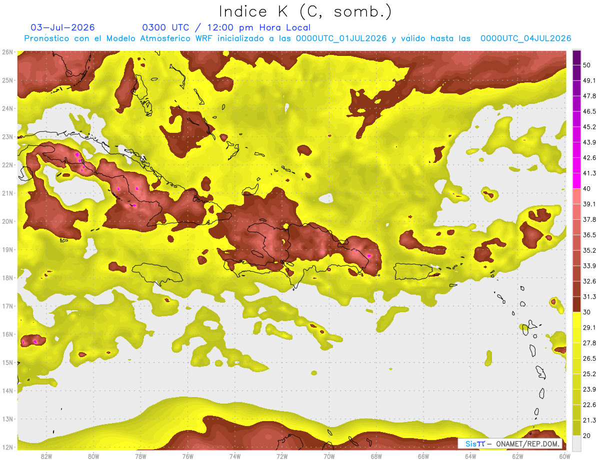The width and height of the screenshot is (600, 463).
Task: Click the "66W" longitude label
Action: tap(423, 457)
